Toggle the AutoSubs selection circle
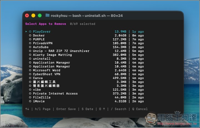The width and height of the screenshot is (200, 128). [x=30, y=47]
